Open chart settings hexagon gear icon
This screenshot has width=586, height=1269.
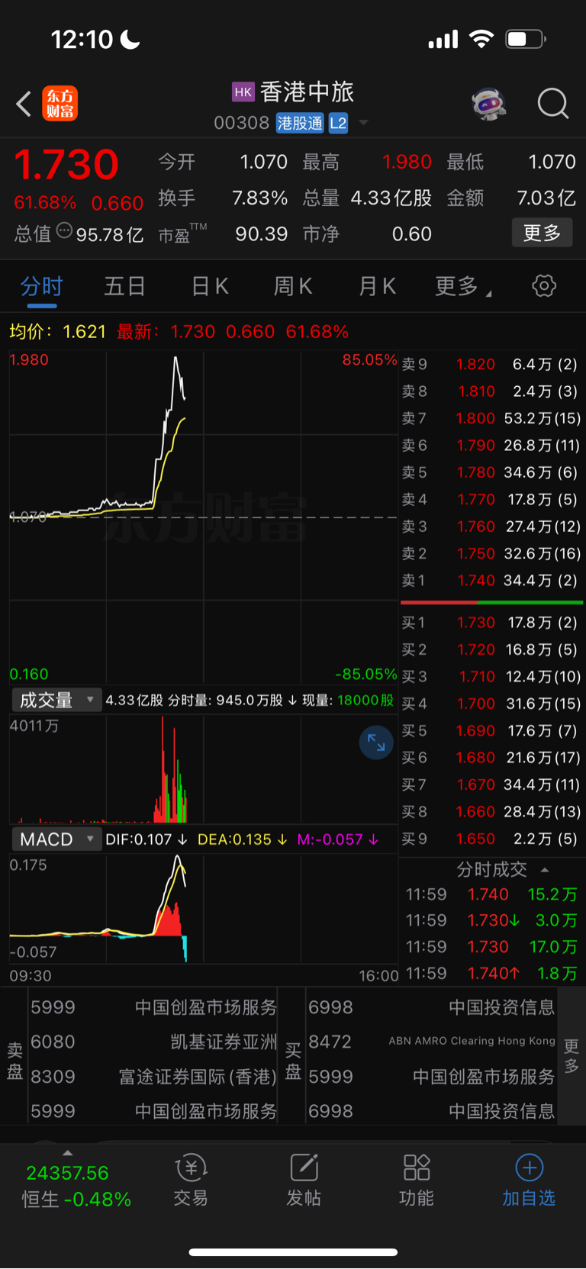pyautogui.click(x=544, y=286)
